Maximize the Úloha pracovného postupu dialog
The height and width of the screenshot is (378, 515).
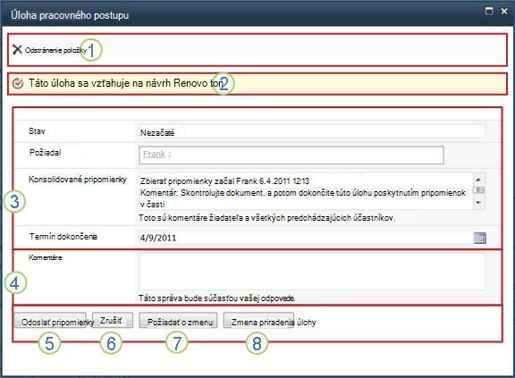tap(489, 11)
